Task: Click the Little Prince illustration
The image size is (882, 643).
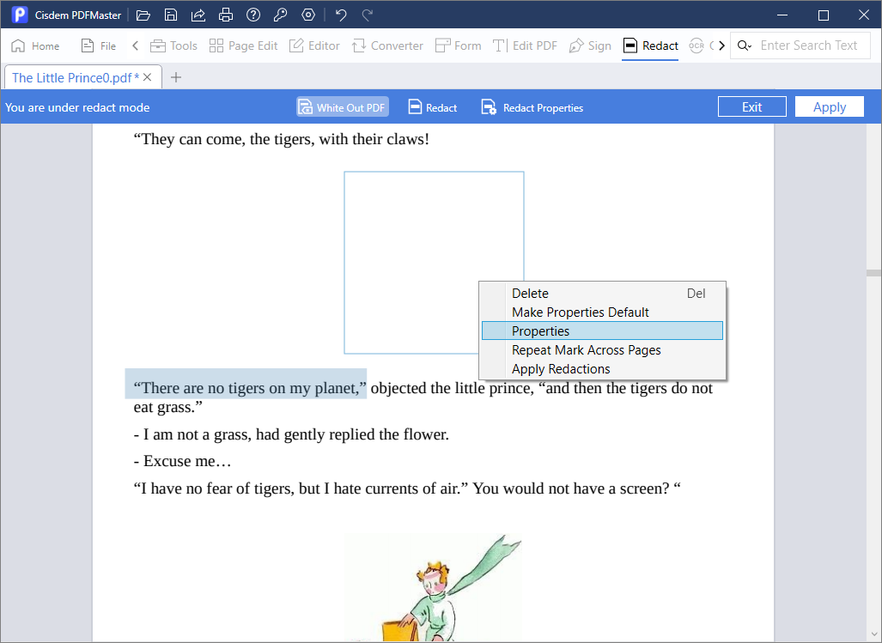Action: click(433, 588)
